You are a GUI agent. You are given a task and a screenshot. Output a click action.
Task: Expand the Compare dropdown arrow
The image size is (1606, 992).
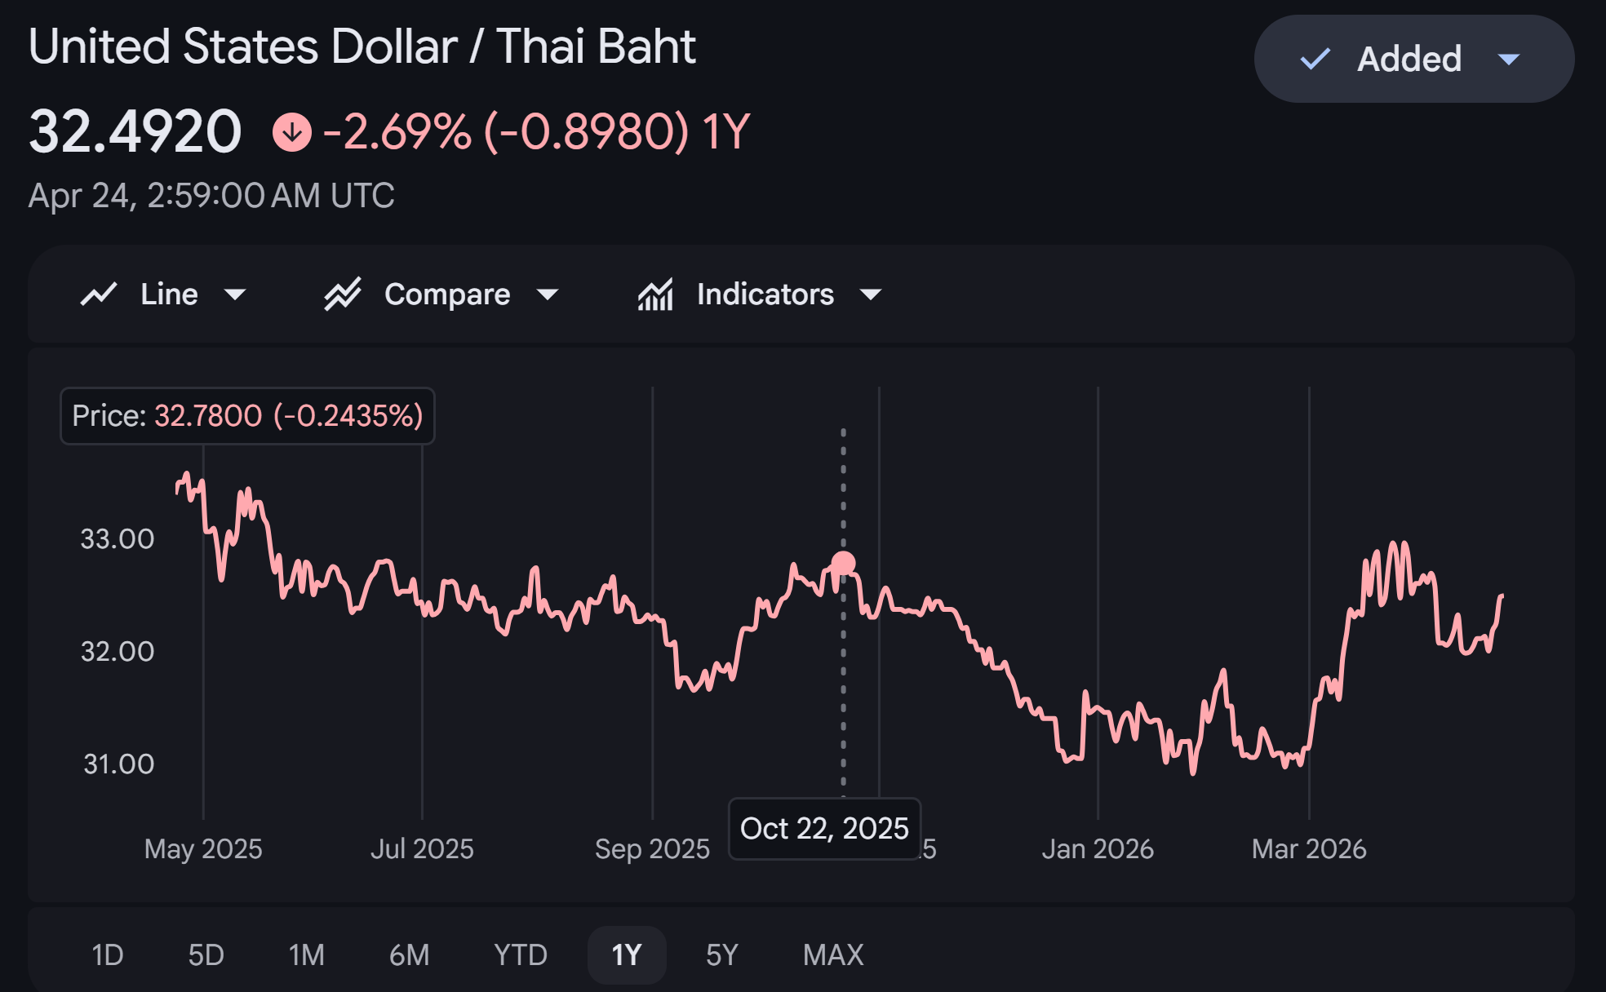coord(548,294)
